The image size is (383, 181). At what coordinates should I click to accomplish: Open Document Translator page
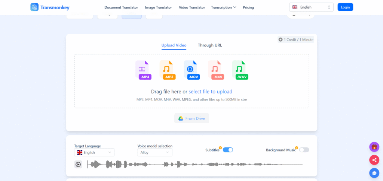coord(121,7)
